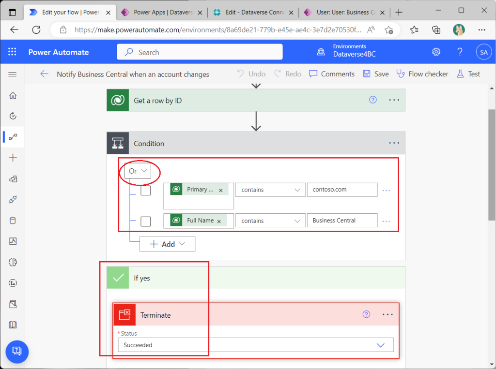The image size is (496, 369).
Task: Open the Terminate action ellipsis menu
Action: pos(387,315)
